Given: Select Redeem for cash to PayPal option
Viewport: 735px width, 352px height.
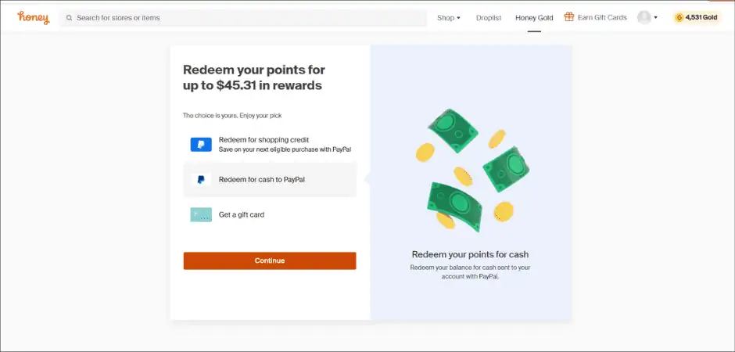Looking at the screenshot, I should click(x=270, y=179).
